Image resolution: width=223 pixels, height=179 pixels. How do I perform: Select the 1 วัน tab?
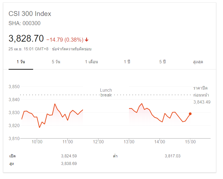(21, 62)
